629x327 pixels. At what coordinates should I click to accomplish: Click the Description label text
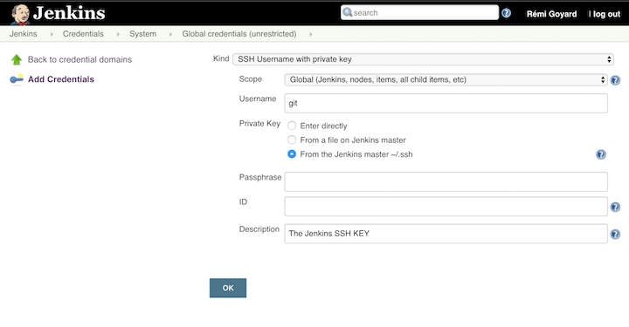coord(259,229)
